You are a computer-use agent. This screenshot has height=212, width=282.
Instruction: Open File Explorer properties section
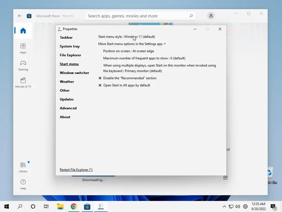[70, 55]
